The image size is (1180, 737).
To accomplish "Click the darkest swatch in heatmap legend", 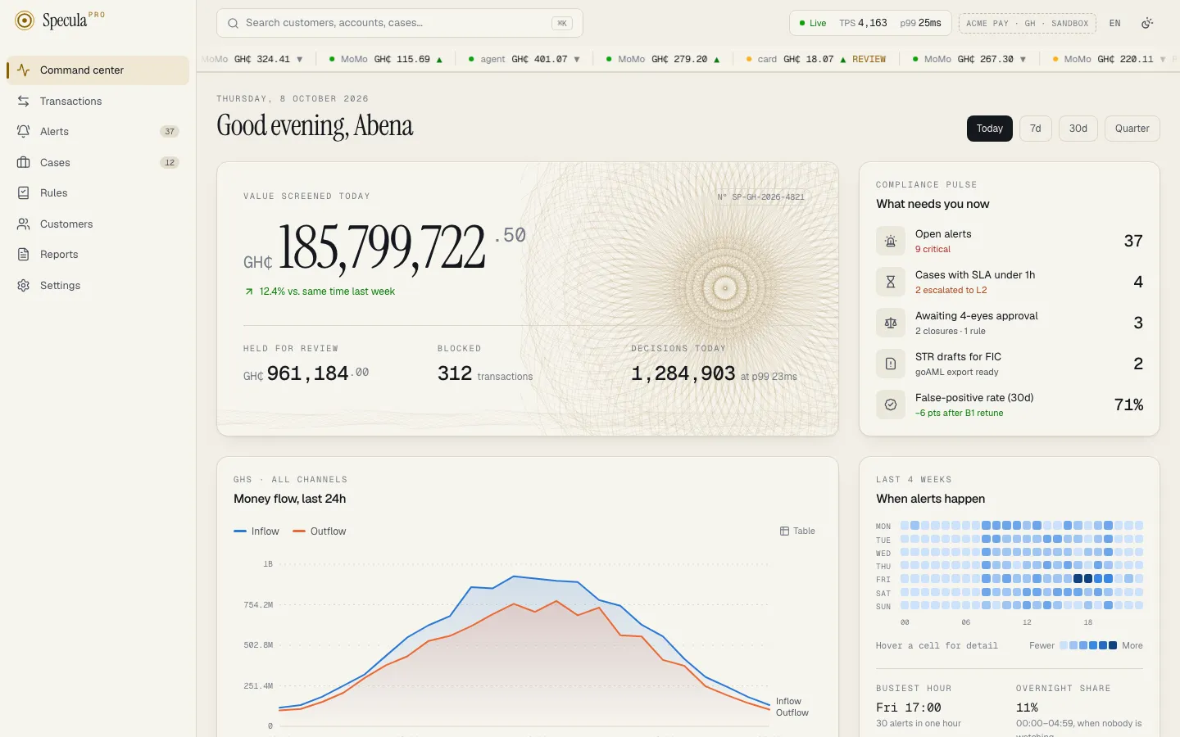I will tap(1113, 645).
